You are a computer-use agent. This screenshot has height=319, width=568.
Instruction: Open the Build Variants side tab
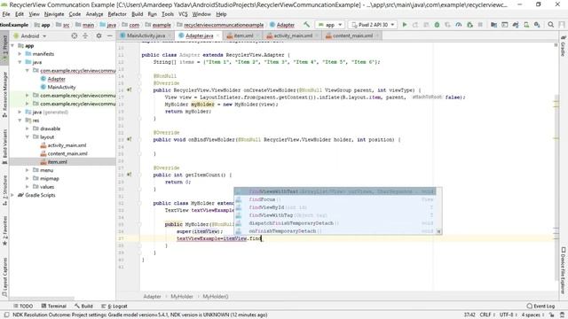pyautogui.click(x=4, y=146)
